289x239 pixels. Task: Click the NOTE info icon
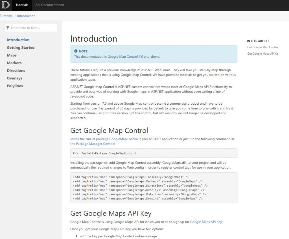point(76,51)
